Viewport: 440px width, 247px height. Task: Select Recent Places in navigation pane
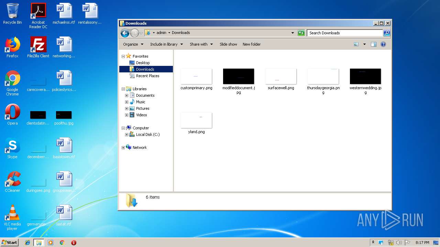tap(147, 76)
